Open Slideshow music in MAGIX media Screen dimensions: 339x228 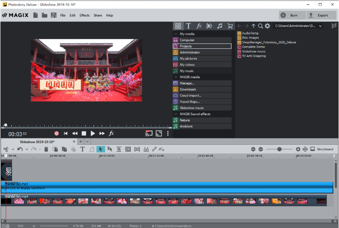(202, 108)
